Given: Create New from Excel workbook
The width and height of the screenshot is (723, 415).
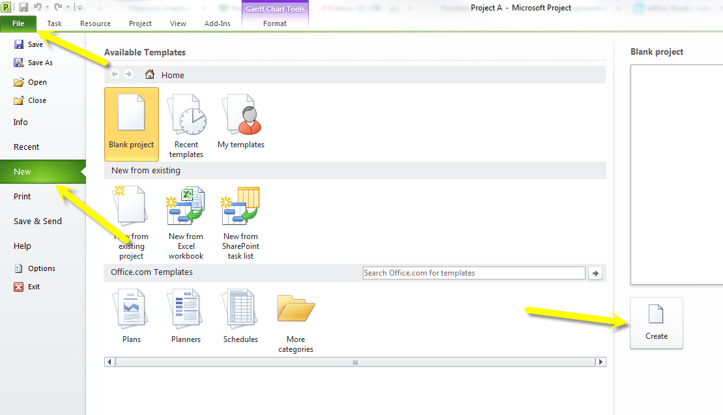Looking at the screenshot, I should 186,223.
